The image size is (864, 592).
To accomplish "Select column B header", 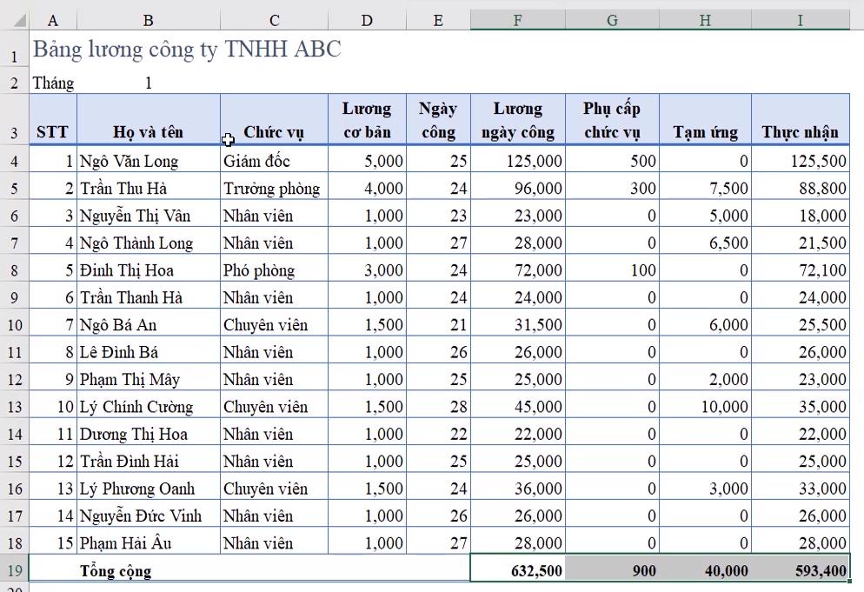I will coord(149,21).
